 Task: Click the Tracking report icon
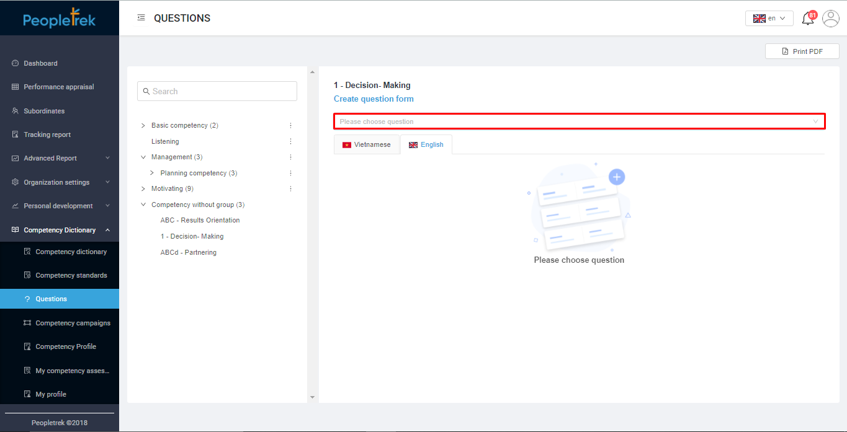16,134
